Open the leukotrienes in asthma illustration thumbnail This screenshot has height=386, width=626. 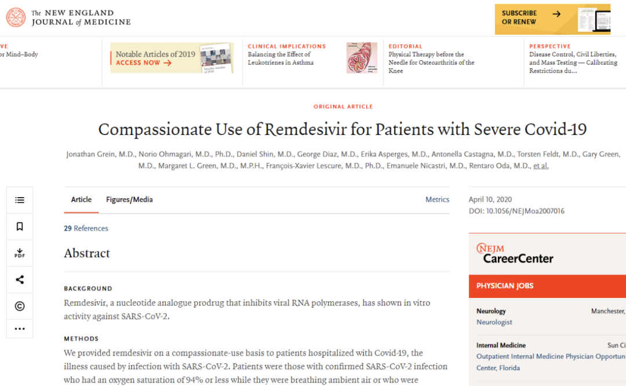362,58
